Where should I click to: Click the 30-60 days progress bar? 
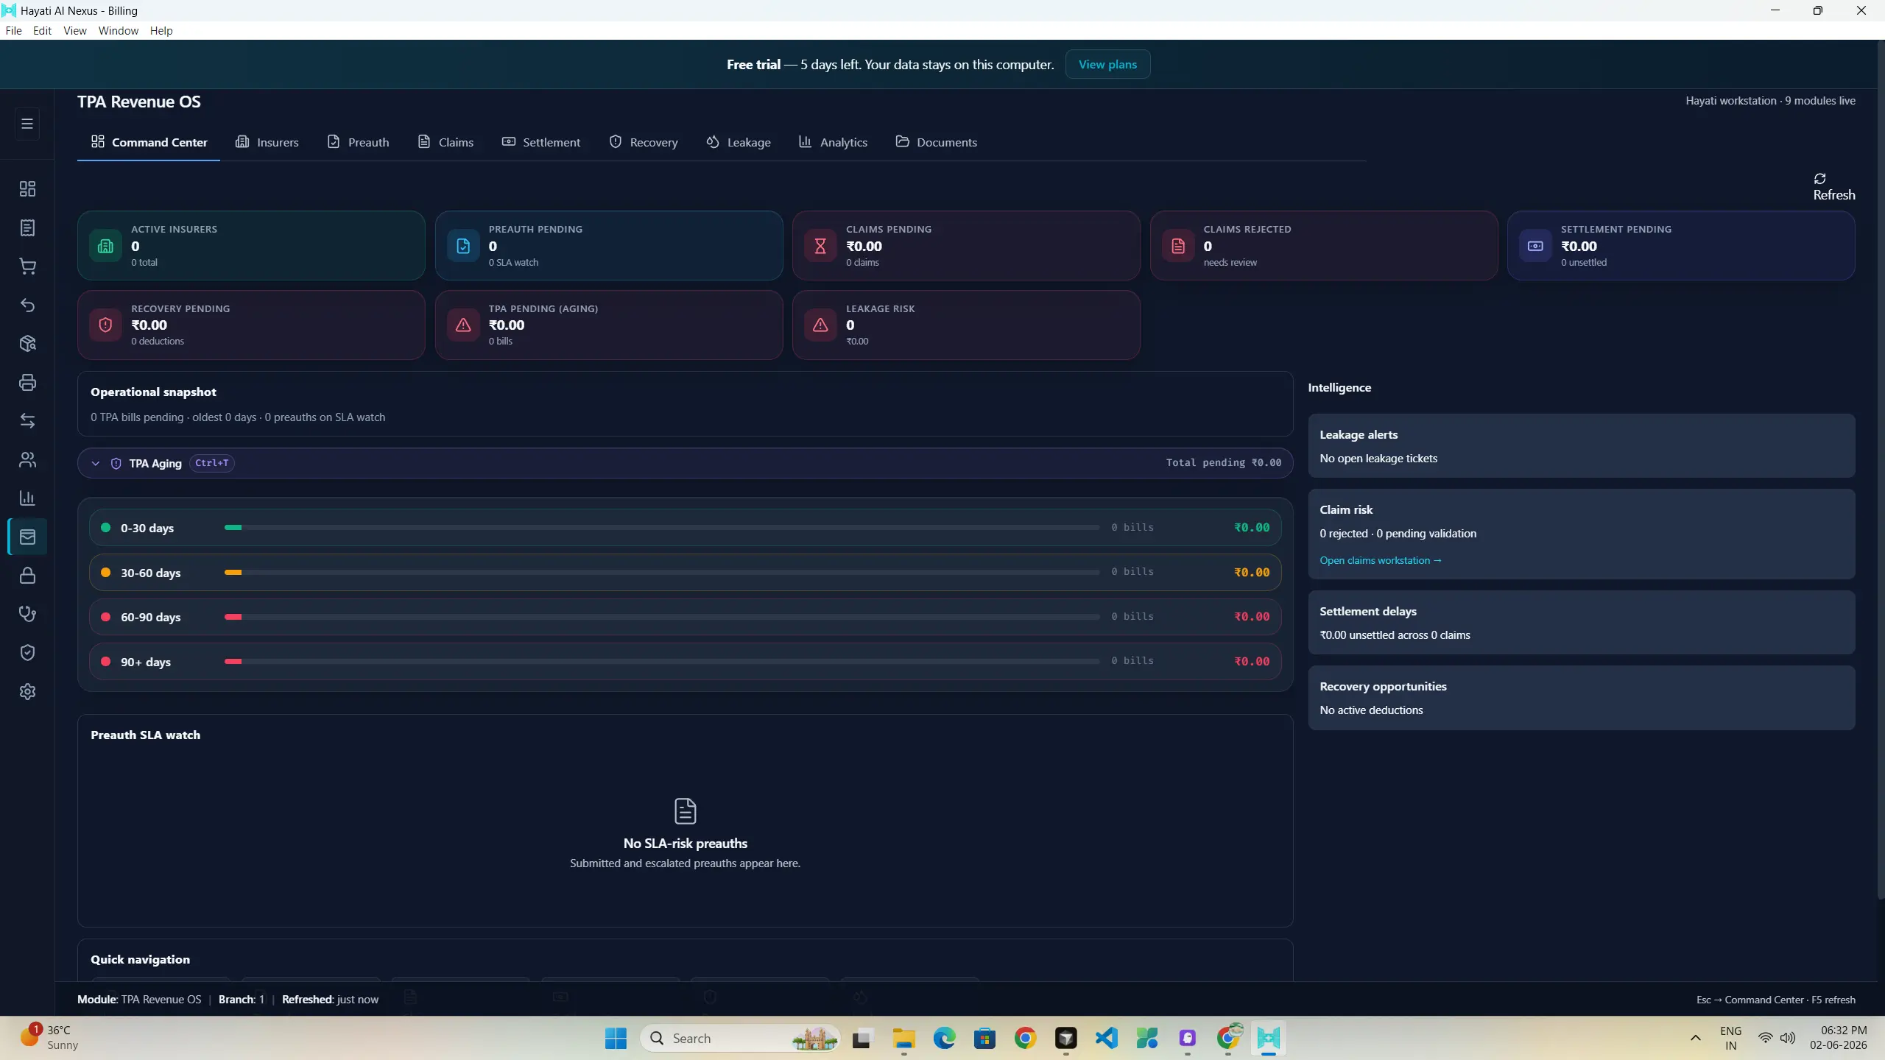(662, 572)
